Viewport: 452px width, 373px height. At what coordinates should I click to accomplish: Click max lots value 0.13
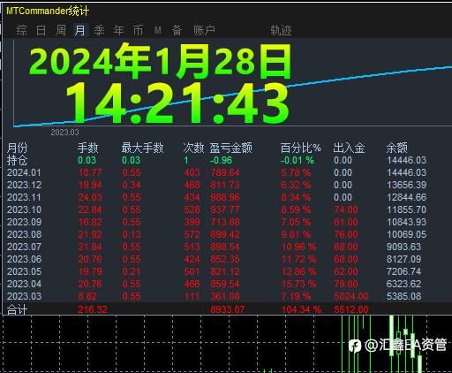click(132, 234)
